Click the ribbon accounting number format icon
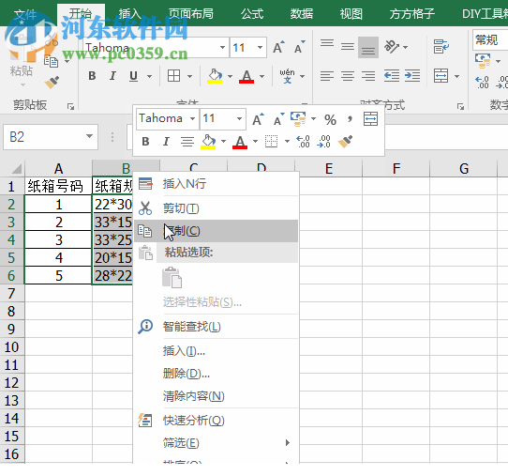The height and width of the screenshot is (476, 508). pyautogui.click(x=483, y=61)
